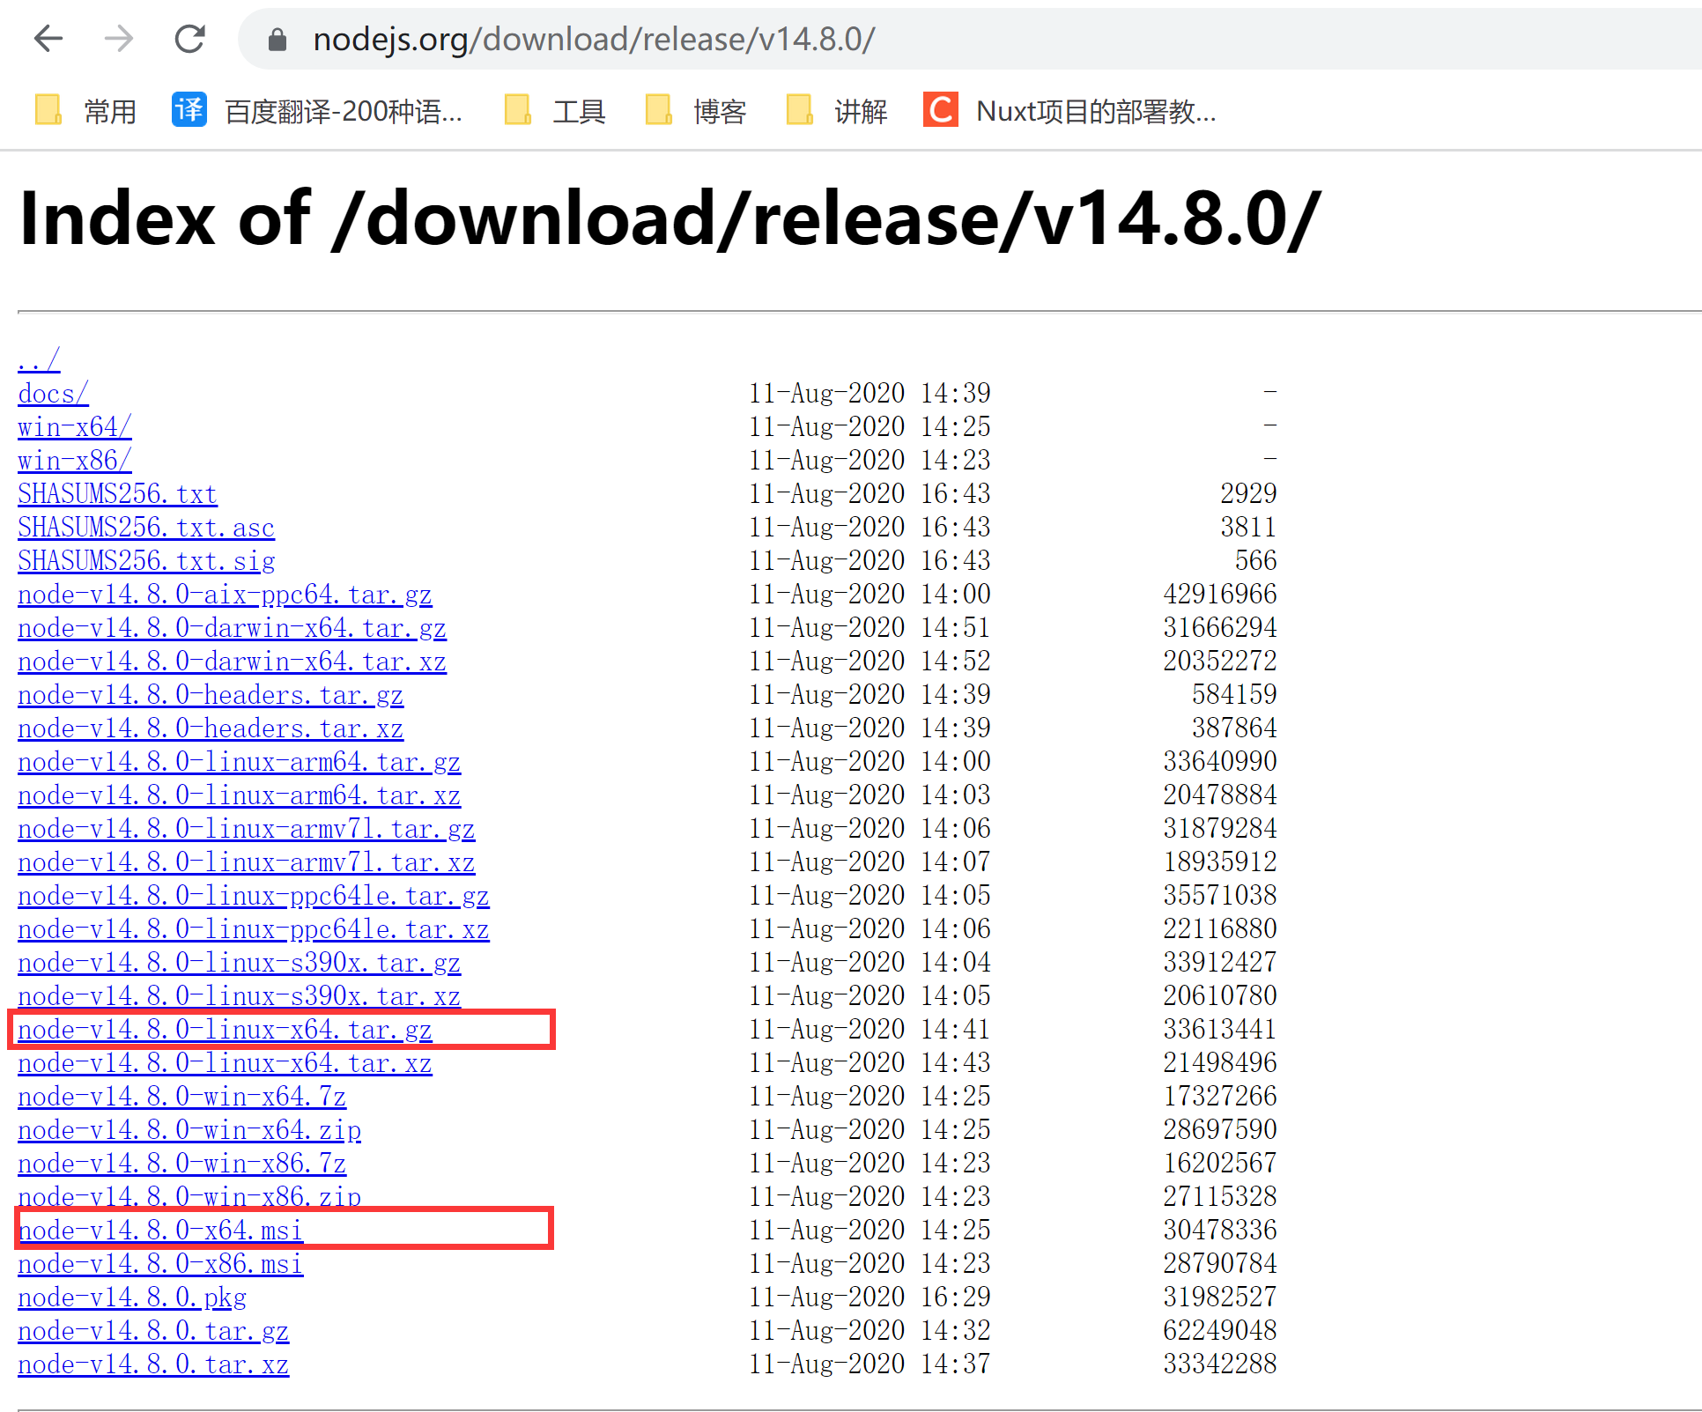Download node-v14.8.0-darwin-x64.tar.xz

pos(232,662)
